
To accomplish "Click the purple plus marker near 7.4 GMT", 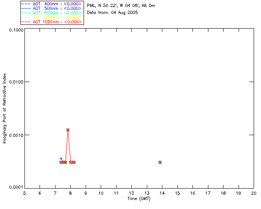I will pos(61,158).
